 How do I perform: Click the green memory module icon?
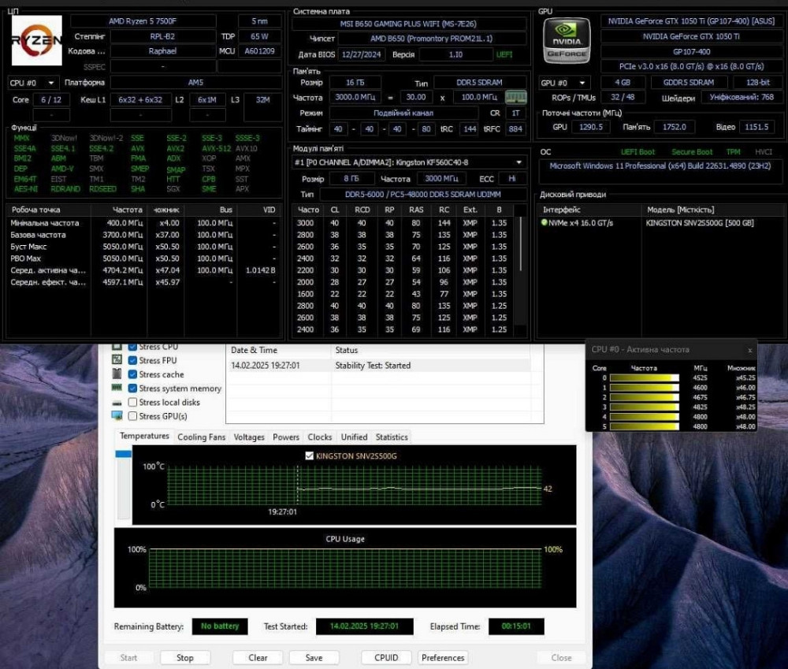515,97
